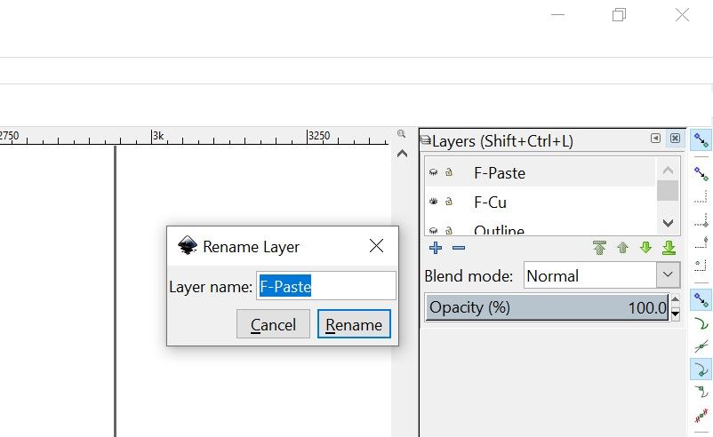This screenshot has height=437, width=713.
Task: Click the remove layer minus icon
Action: [x=459, y=248]
